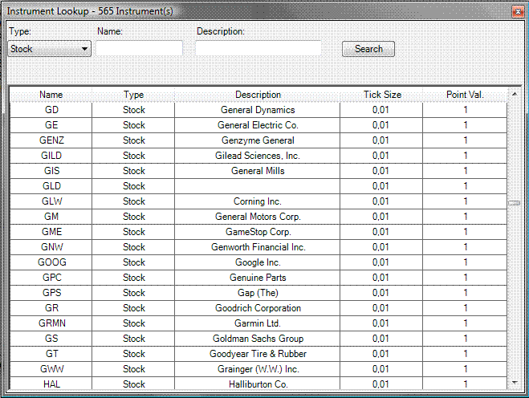Select the HAL name cell

point(51,384)
